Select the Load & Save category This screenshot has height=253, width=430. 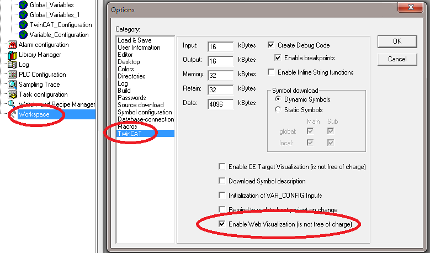coord(134,40)
